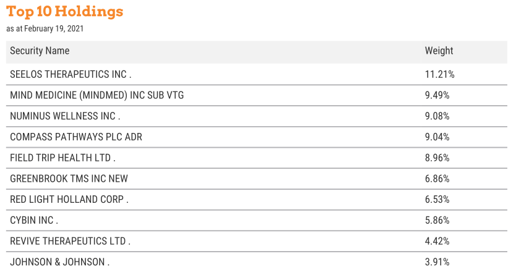
Task: Select the 8.96% weight value
Action: 437,158
